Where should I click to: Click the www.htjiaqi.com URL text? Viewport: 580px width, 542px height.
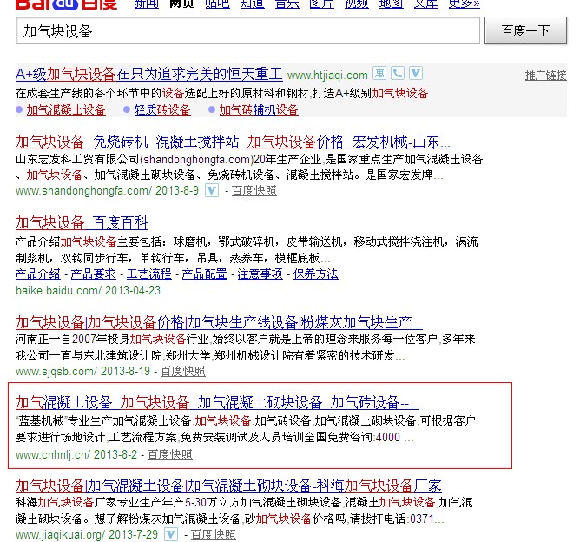point(327,76)
